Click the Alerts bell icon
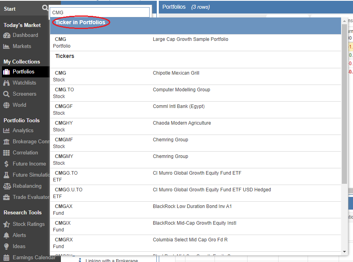The width and height of the screenshot is (353, 262). click(x=6, y=235)
